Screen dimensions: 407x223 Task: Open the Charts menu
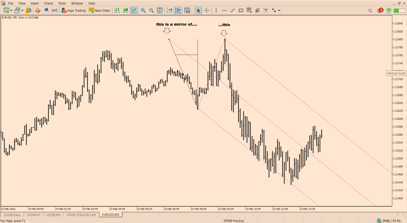(x=48, y=3)
